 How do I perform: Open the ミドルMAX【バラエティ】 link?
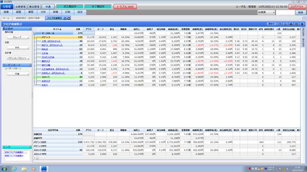click(x=56, y=69)
